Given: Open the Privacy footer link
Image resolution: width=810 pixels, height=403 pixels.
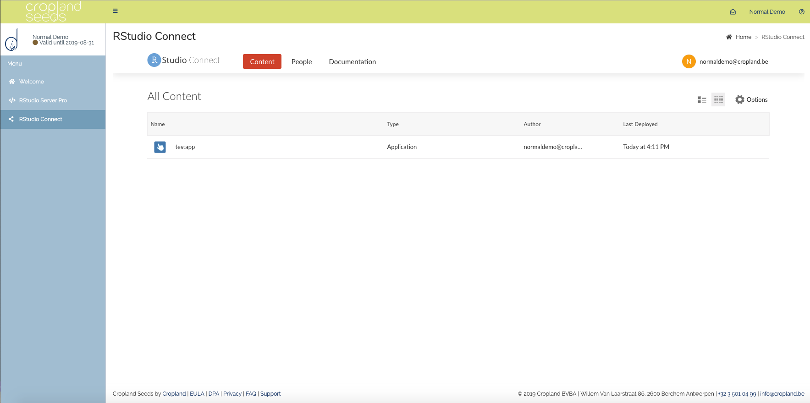Looking at the screenshot, I should click(x=232, y=394).
